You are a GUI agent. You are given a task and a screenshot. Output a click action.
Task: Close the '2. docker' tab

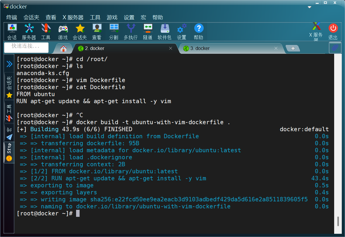point(171,48)
